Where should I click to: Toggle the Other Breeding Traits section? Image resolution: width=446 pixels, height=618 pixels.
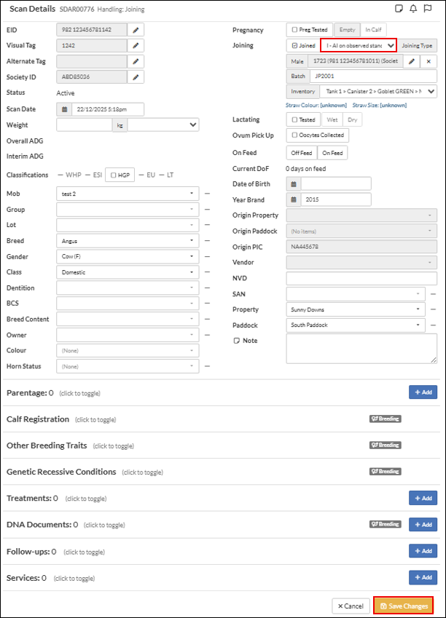[x=47, y=445]
